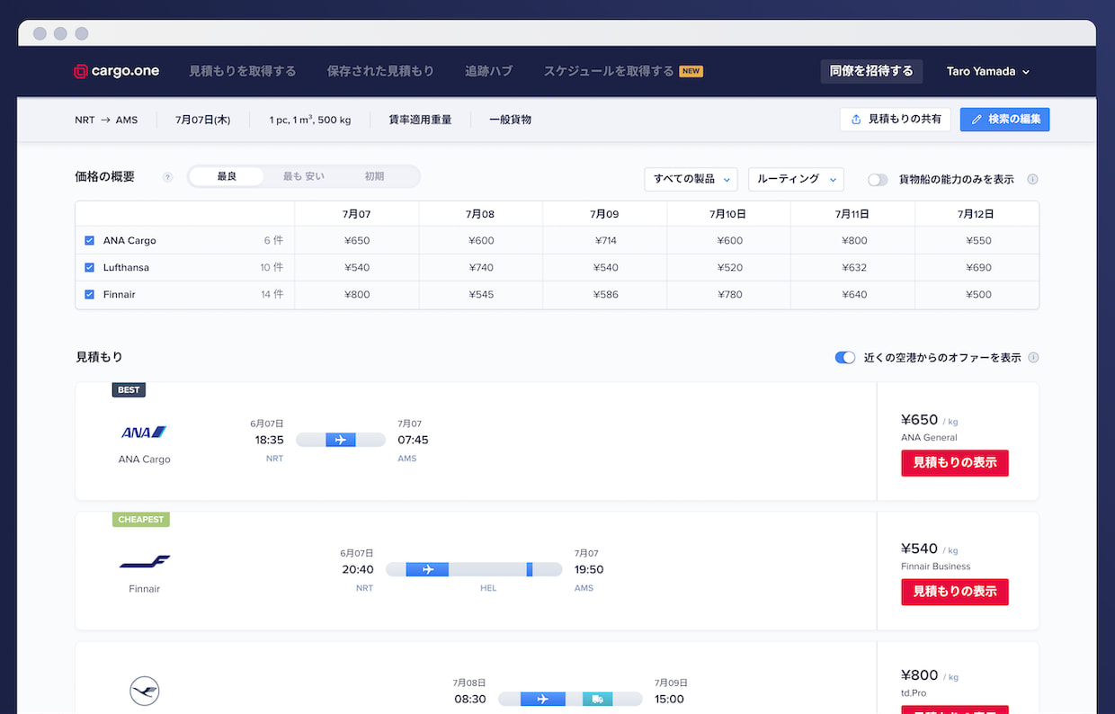Click the CHEAPEST badge on Finnair offer
This screenshot has height=714, width=1115.
tap(141, 519)
